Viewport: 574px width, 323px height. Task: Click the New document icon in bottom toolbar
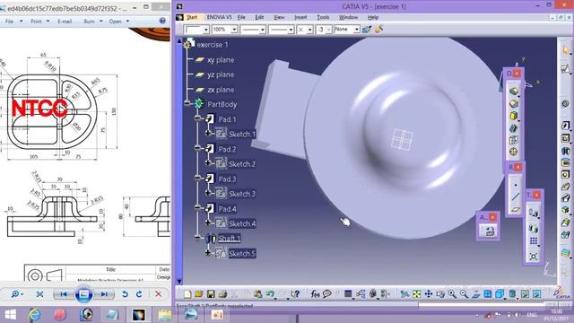187,294
